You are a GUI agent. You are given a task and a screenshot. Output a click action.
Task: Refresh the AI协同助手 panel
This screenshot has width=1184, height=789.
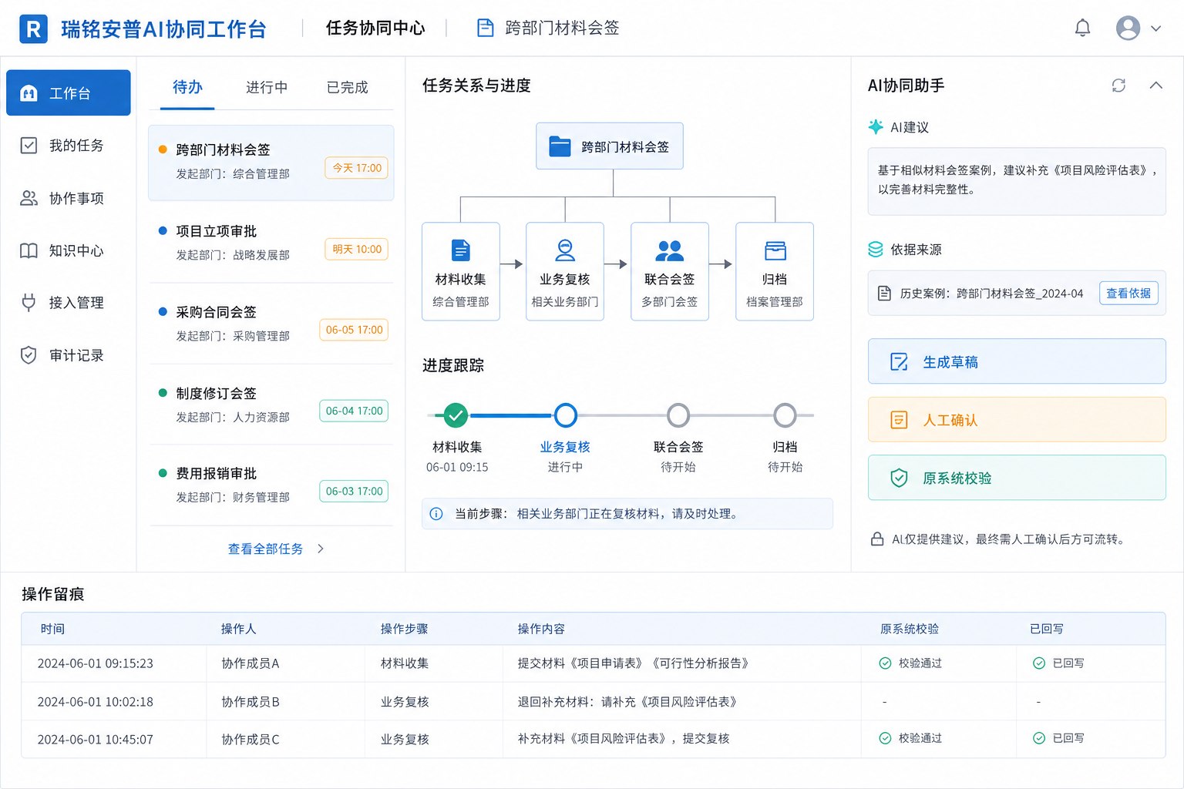1118,86
